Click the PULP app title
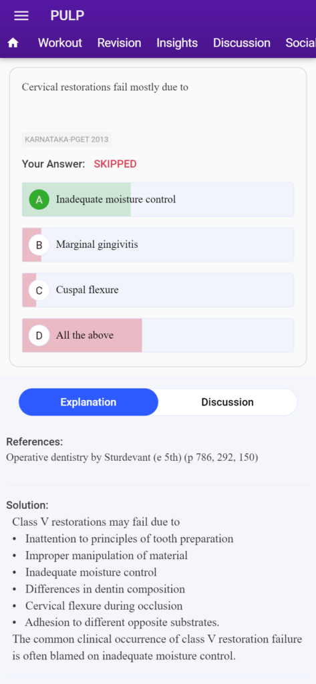The image size is (316, 684). coord(67,16)
